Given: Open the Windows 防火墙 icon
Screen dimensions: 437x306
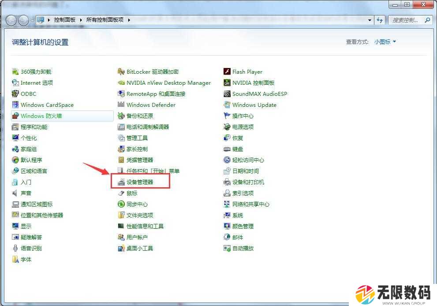Looking at the screenshot, I should tap(15, 116).
